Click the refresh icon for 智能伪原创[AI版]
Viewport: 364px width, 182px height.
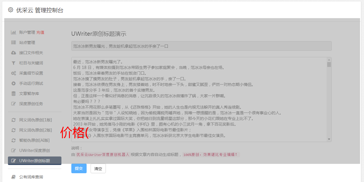[13, 140]
